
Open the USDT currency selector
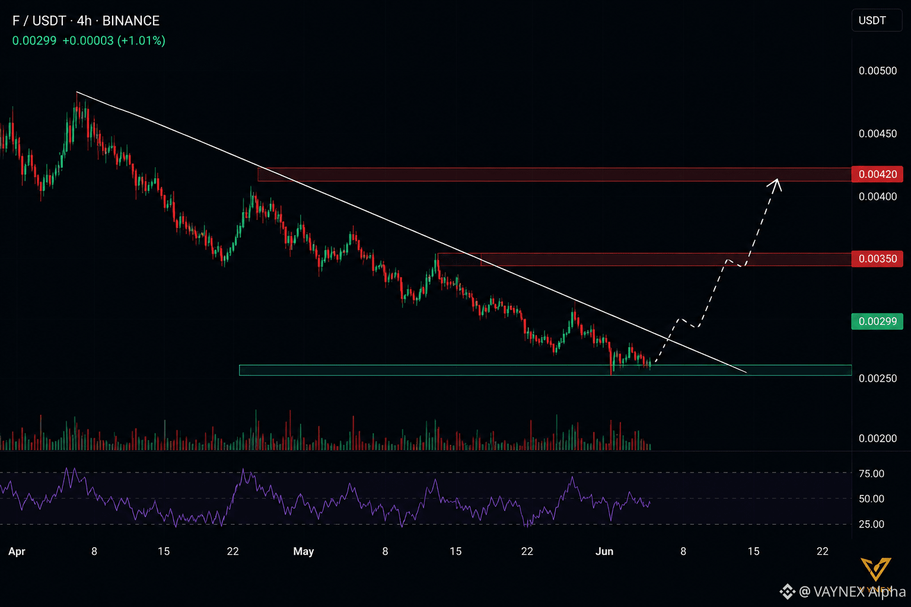coord(876,20)
